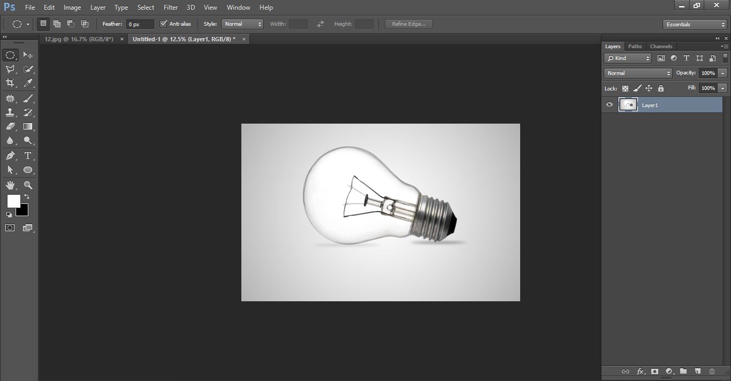
Task: Open the Style dropdown in options bar
Action: point(242,24)
